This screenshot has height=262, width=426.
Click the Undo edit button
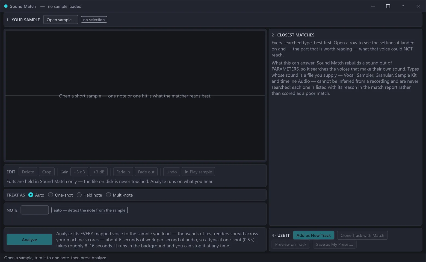[171, 172]
